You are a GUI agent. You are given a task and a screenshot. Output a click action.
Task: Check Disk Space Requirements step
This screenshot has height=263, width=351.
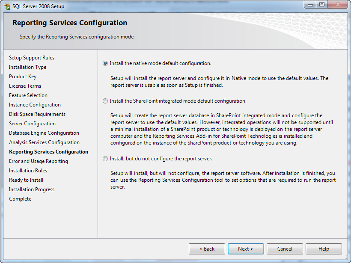tap(37, 114)
